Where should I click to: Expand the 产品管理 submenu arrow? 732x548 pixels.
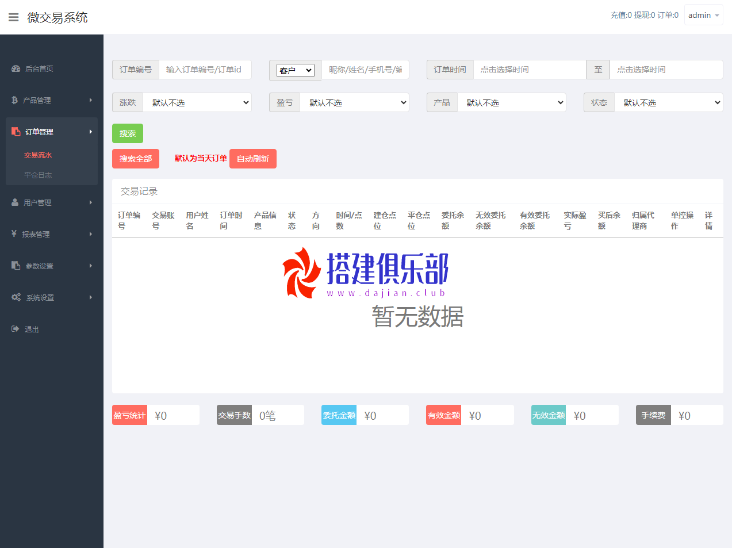click(91, 100)
